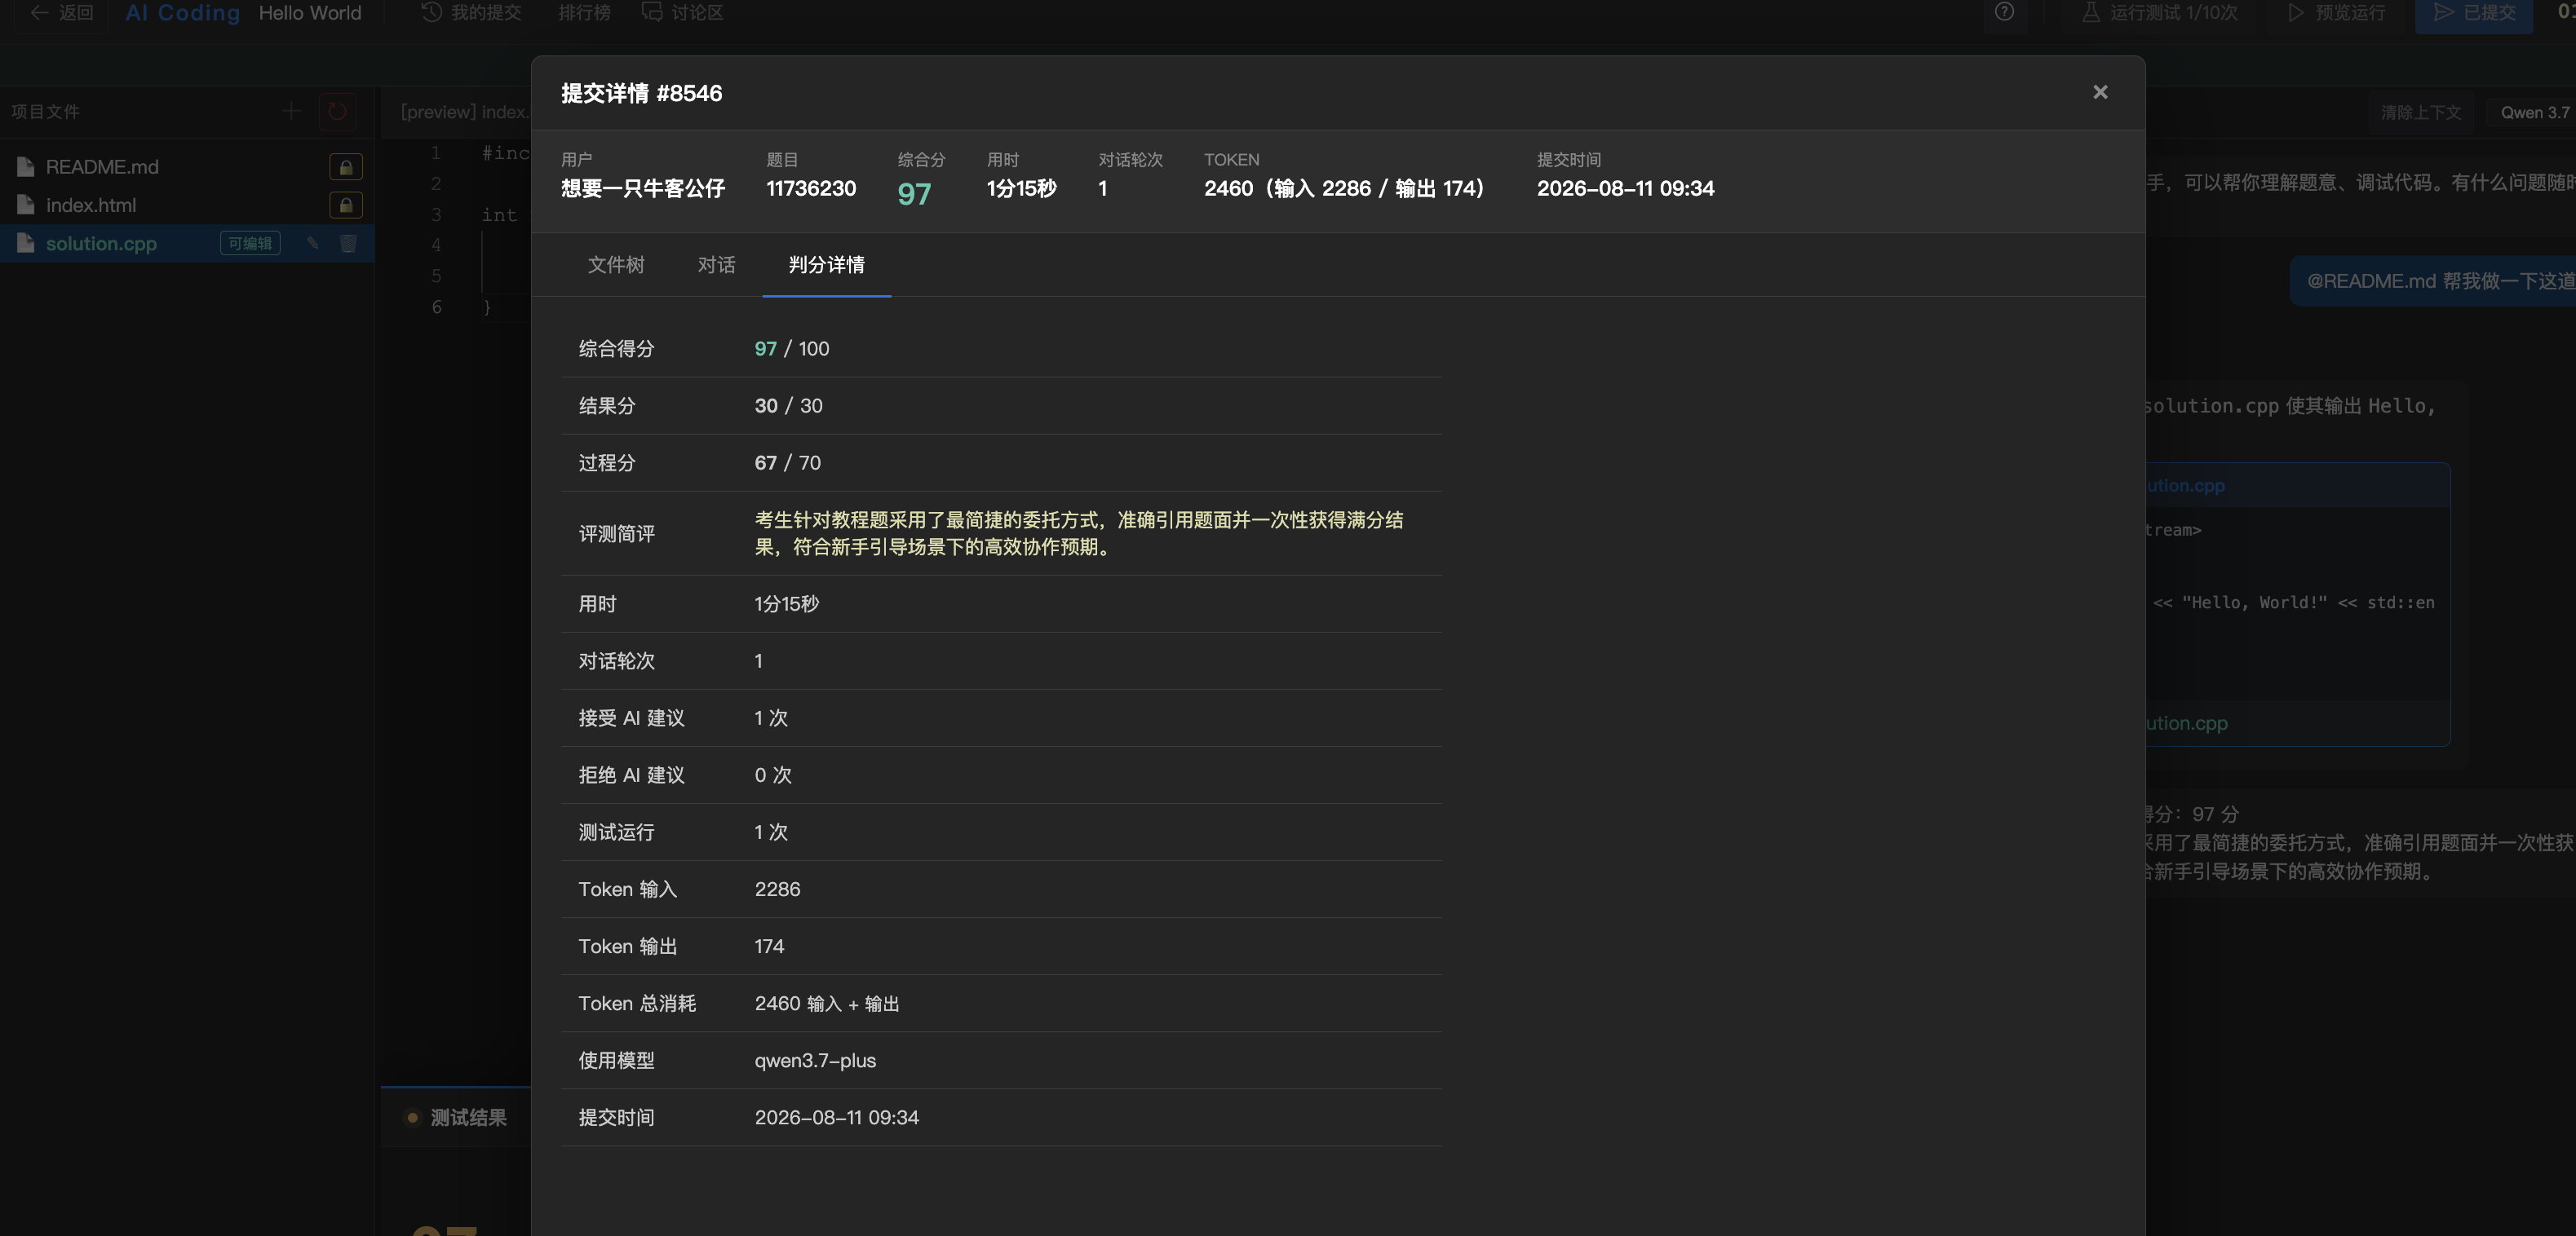Switch to the 对话 tab

pos(716,265)
